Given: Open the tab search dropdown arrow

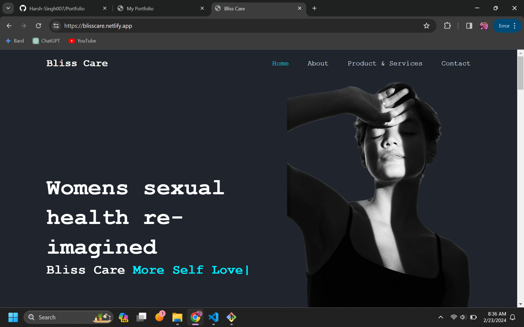Looking at the screenshot, I should (8, 8).
